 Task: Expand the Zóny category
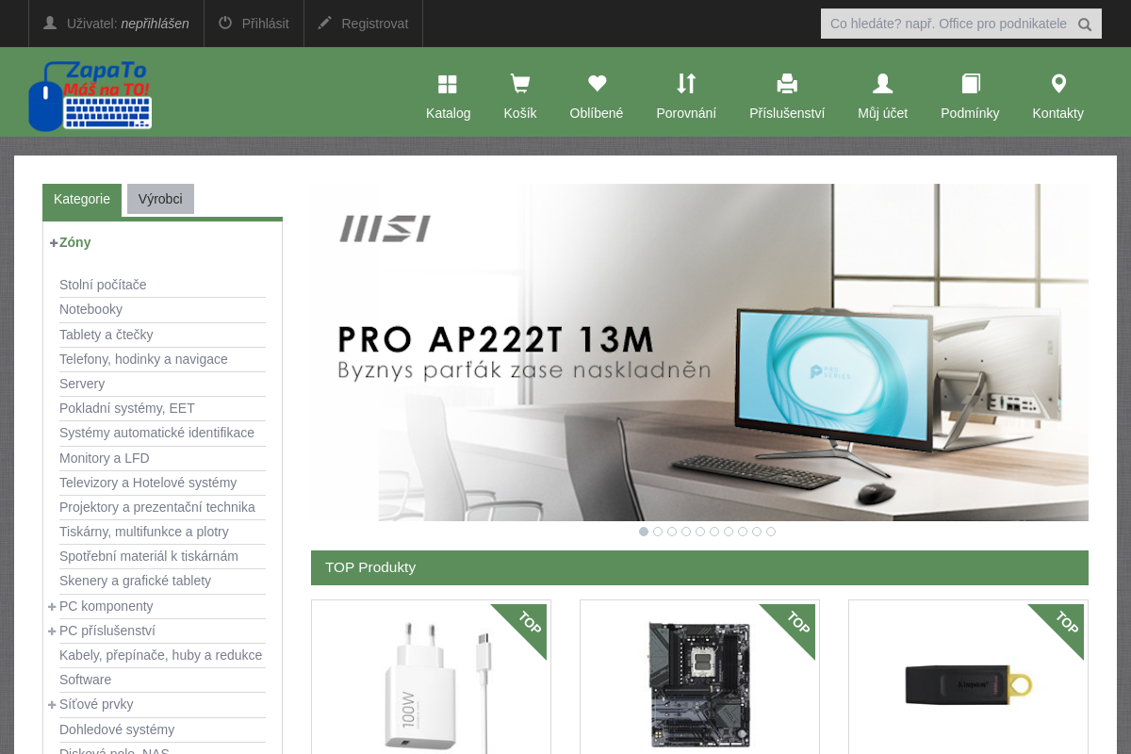pyautogui.click(x=54, y=242)
